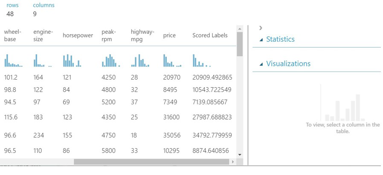Select the highway-mpg histogram chart

(140, 60)
